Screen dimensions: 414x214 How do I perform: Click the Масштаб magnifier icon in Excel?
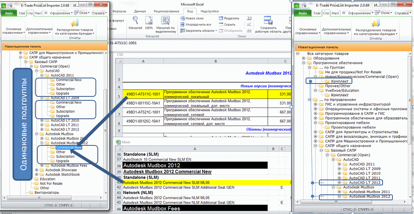click(136, 20)
